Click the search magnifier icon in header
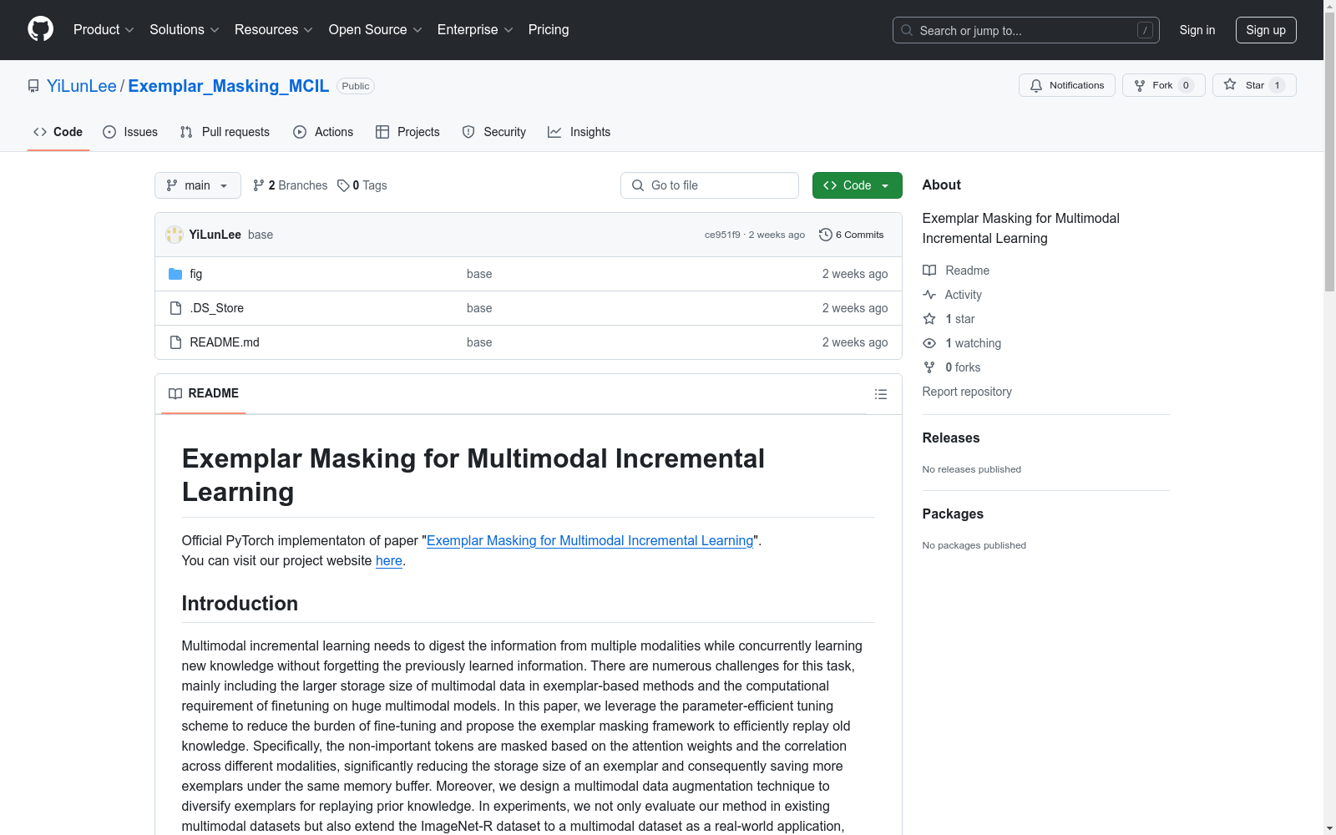Viewport: 1336px width, 835px height. 907,30
